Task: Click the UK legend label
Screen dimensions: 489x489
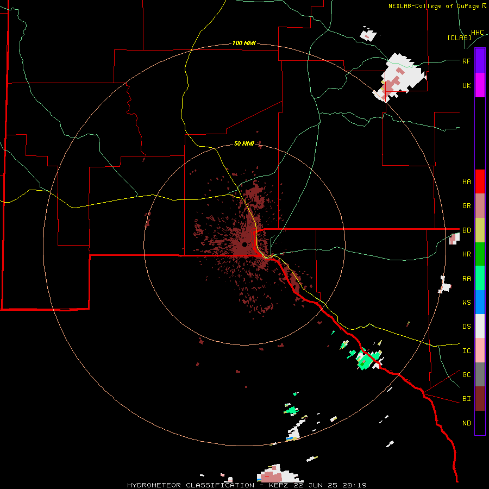Action: point(466,85)
